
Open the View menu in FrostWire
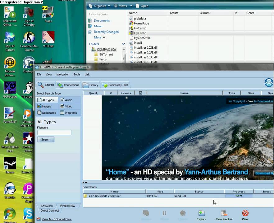tap(49, 74)
